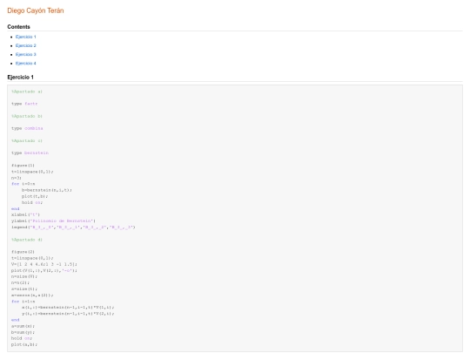Click the 'n=size(V);' code line
This screenshot has width=470, height=353.
[24, 276]
